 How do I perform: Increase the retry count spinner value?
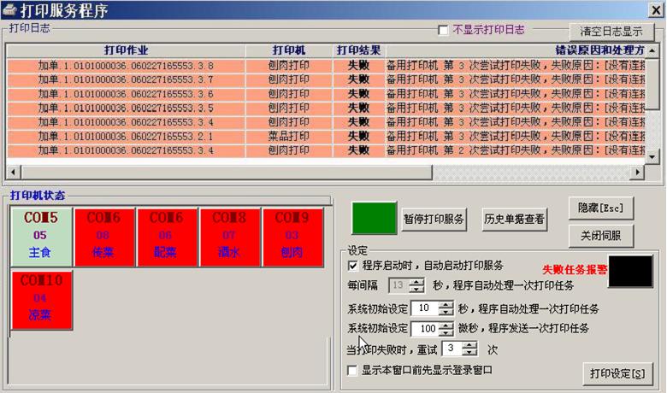coord(469,344)
